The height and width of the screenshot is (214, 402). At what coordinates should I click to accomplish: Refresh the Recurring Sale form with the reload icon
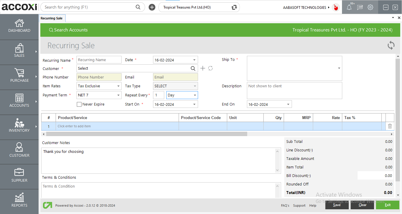coord(391,46)
